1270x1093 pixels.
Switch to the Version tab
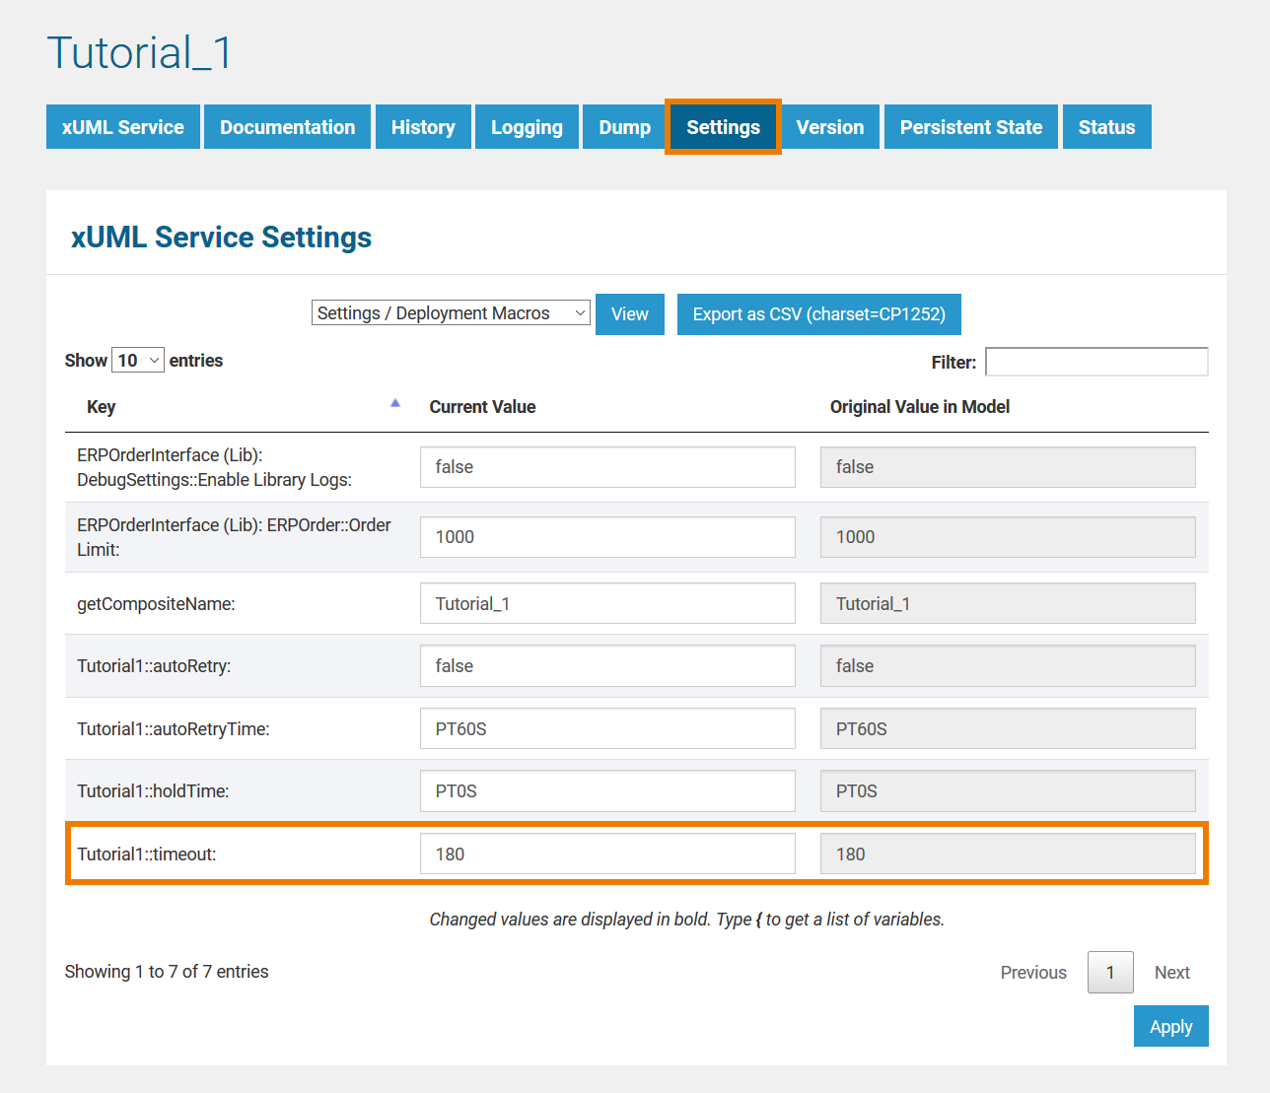tap(829, 127)
